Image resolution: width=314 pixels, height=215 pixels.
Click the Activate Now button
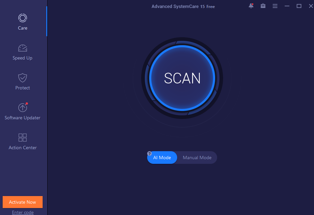pos(23,202)
